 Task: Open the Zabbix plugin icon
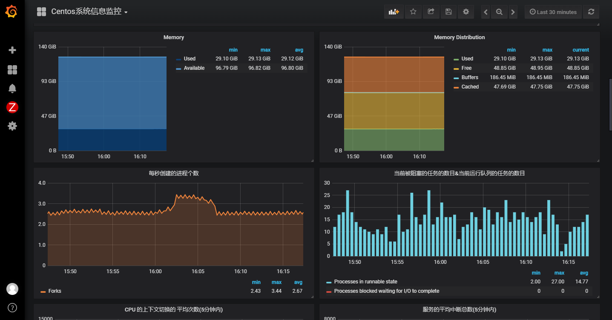point(12,107)
